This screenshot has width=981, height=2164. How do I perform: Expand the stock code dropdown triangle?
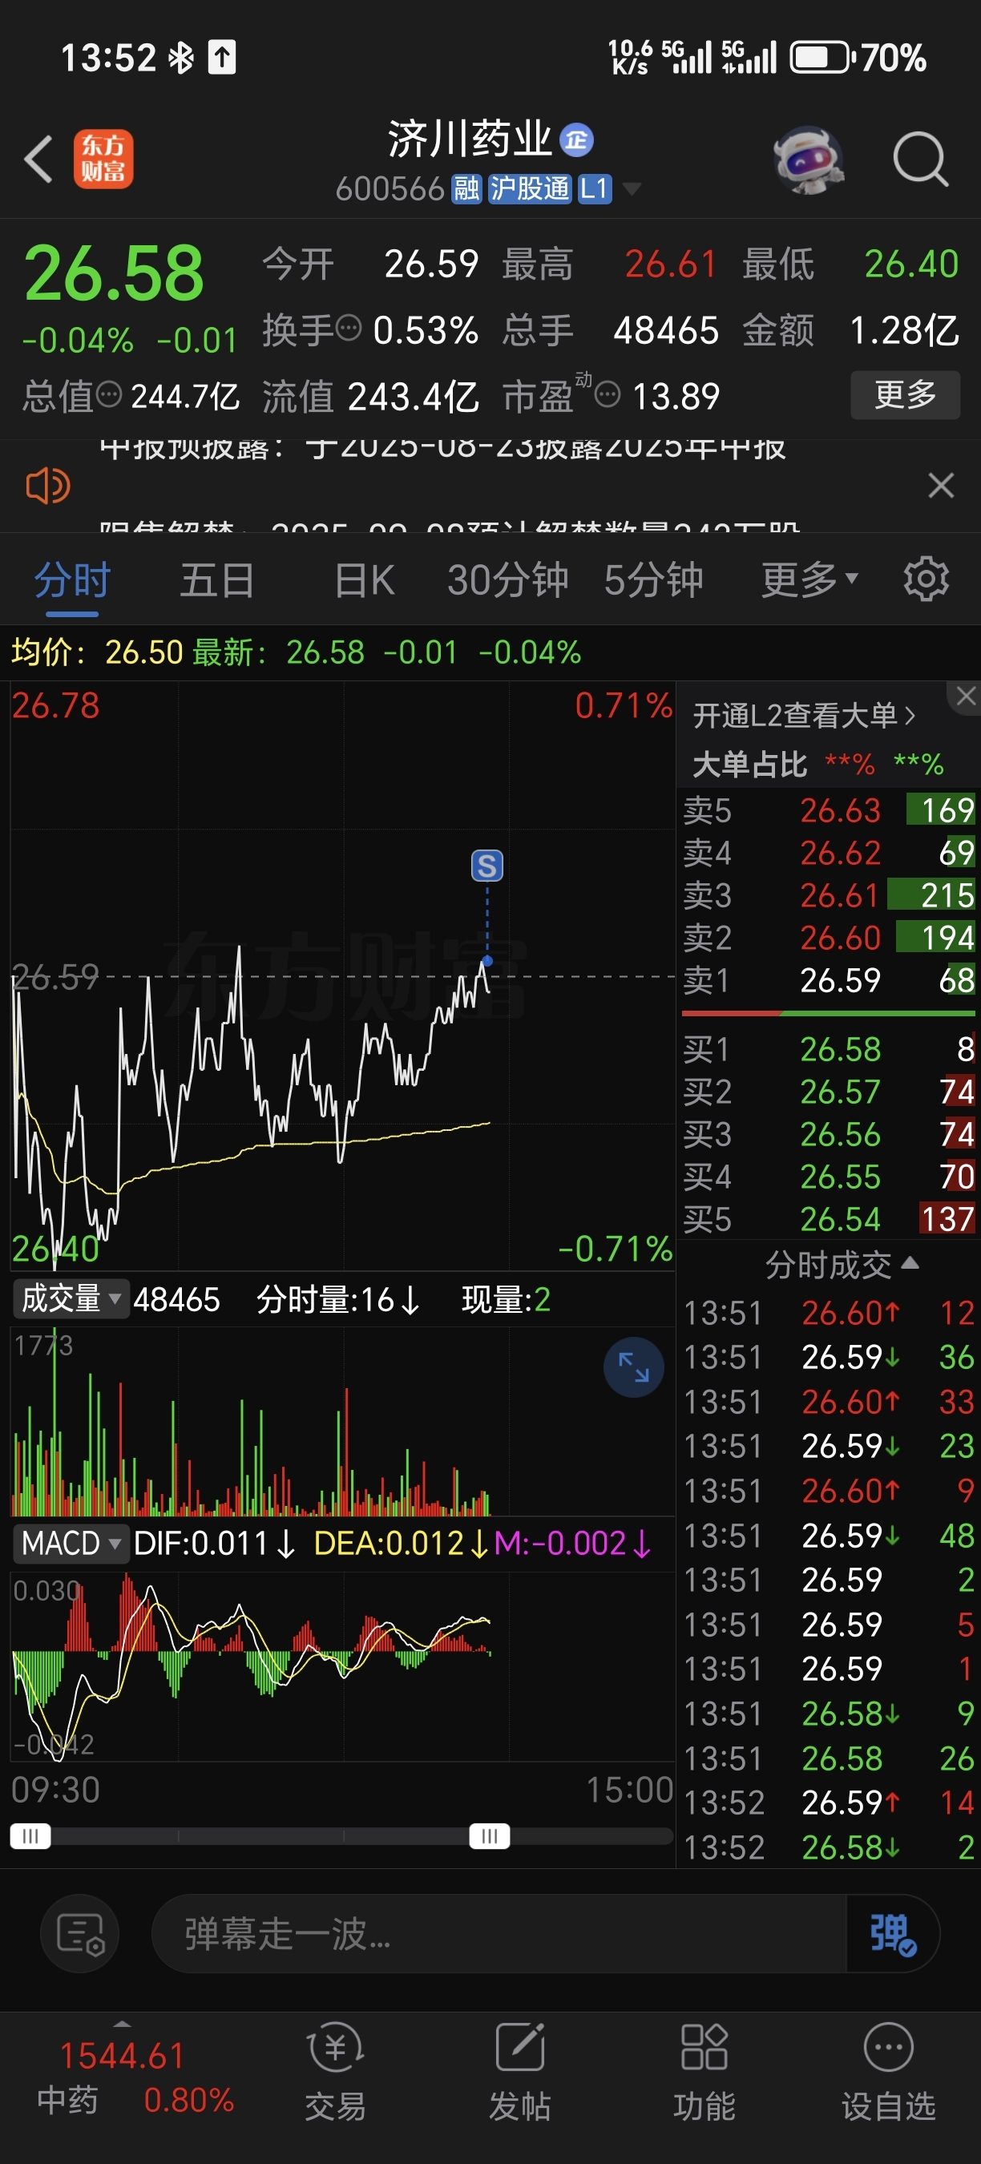click(x=631, y=189)
